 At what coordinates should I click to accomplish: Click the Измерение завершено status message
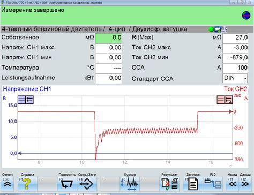point(33,10)
